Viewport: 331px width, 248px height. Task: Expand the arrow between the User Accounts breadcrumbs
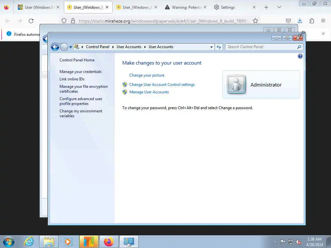145,47
